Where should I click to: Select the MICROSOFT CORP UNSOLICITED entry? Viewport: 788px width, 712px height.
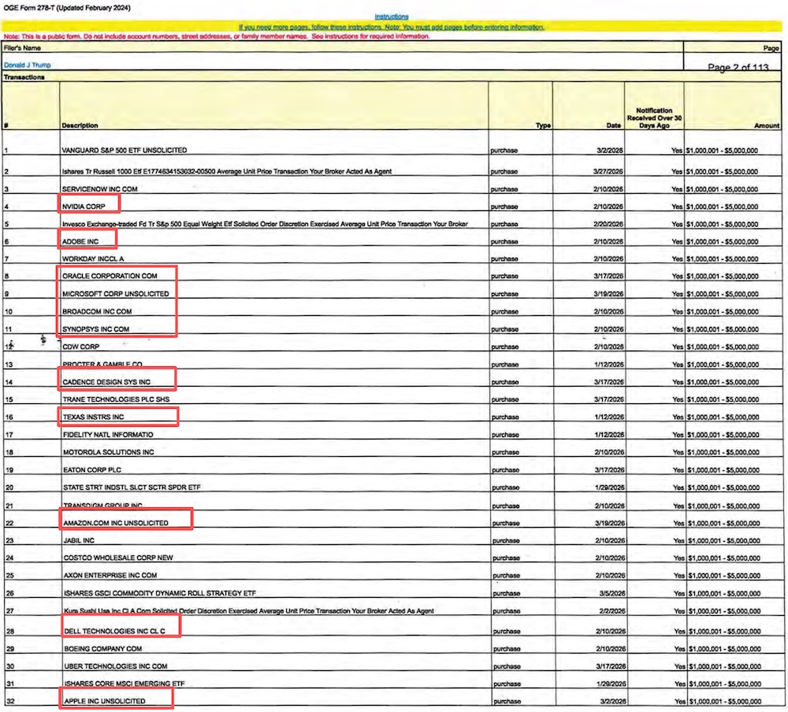click(x=116, y=294)
